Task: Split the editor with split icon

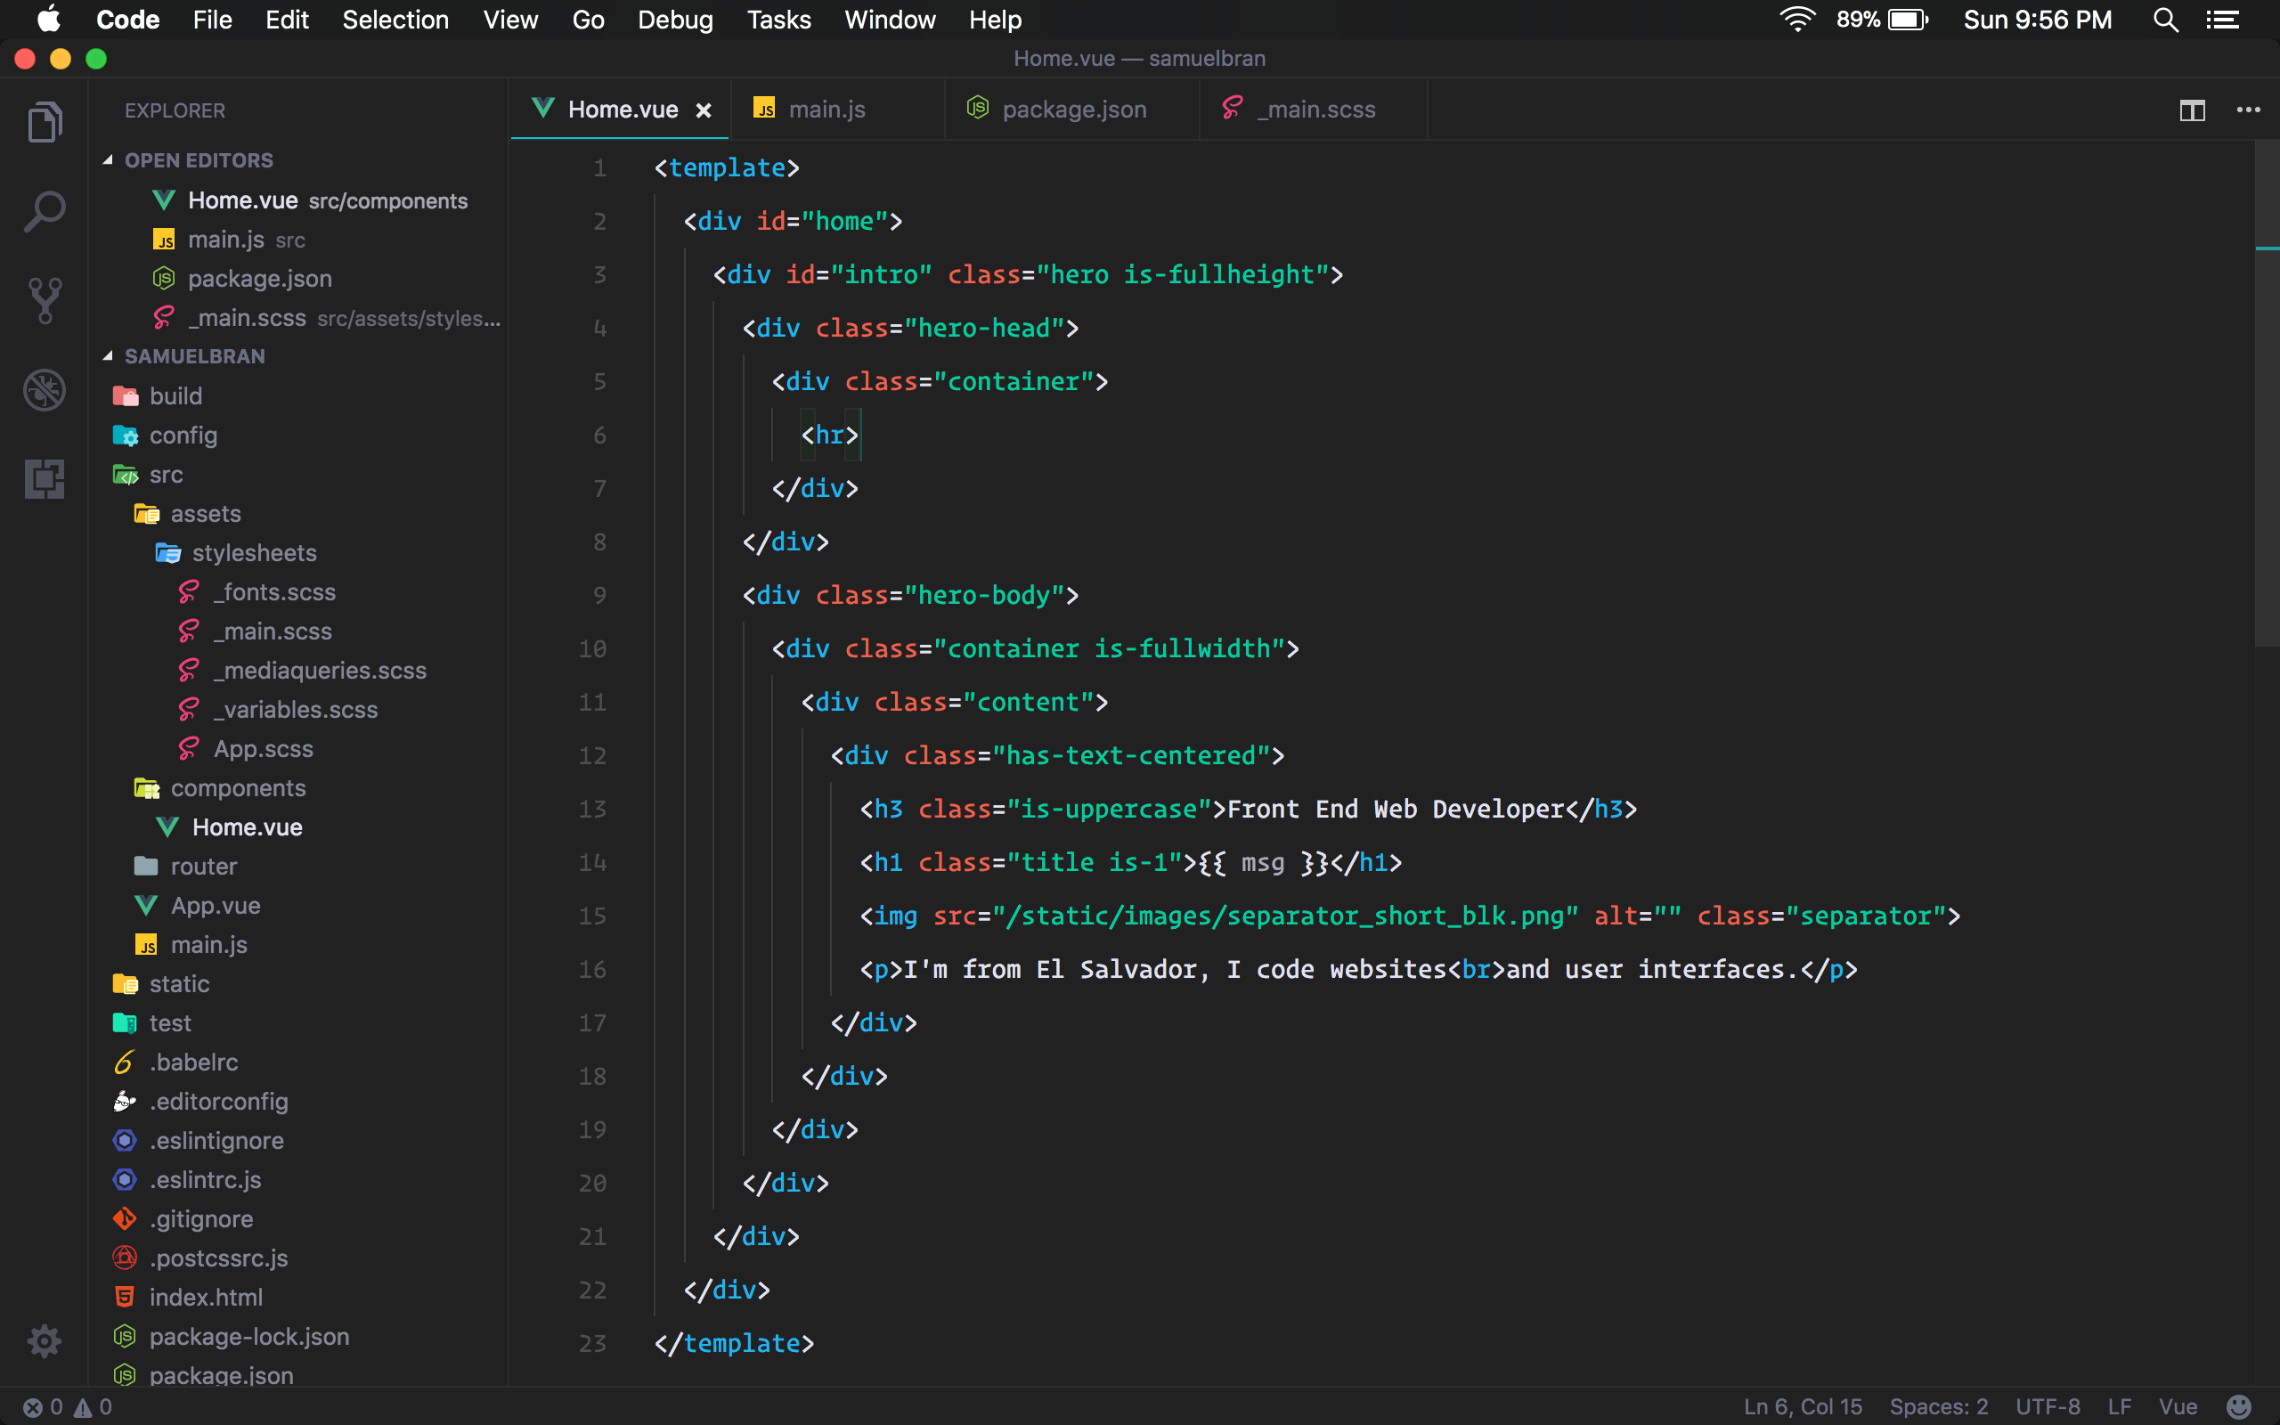Action: pyautogui.click(x=2193, y=110)
